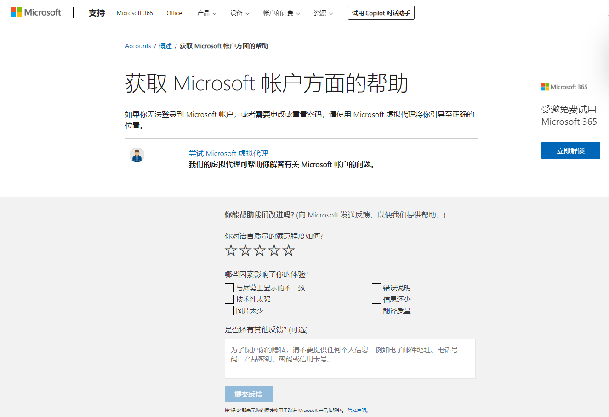Screen dimensions: 609x417
Task: Click the Microsoft four-square logo
Action: 15,12
